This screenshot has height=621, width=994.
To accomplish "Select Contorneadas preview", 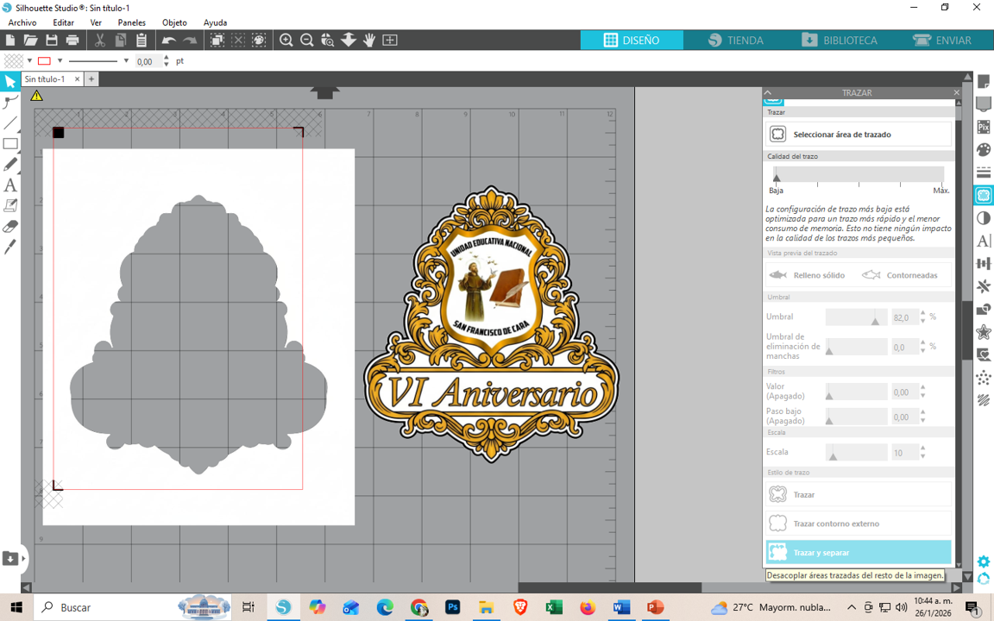I will click(900, 275).
